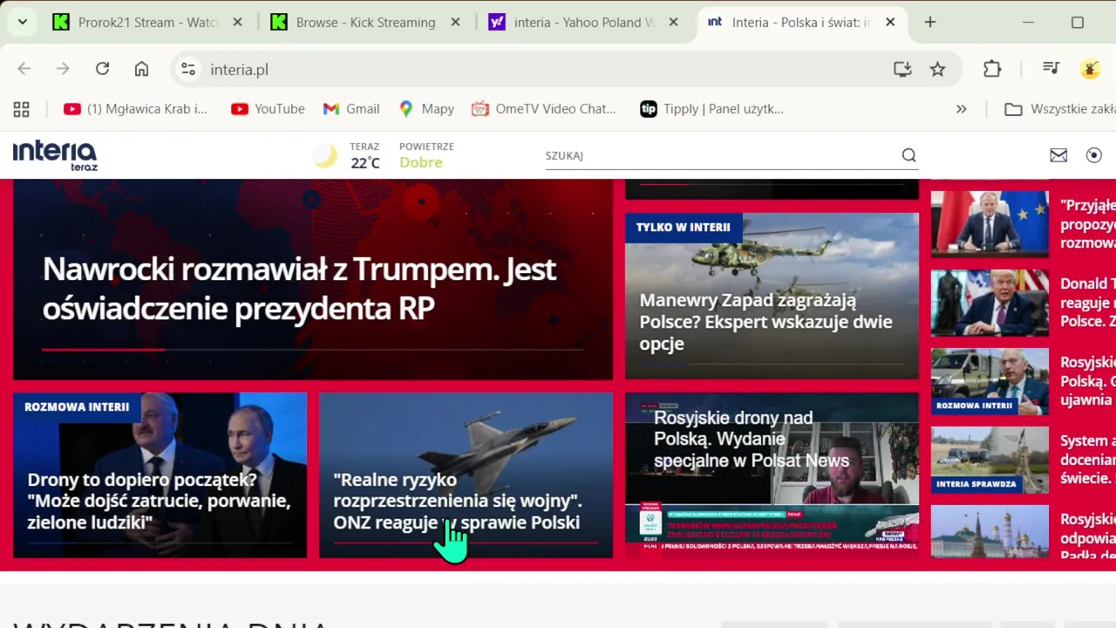Open a new browser tab

(929, 23)
